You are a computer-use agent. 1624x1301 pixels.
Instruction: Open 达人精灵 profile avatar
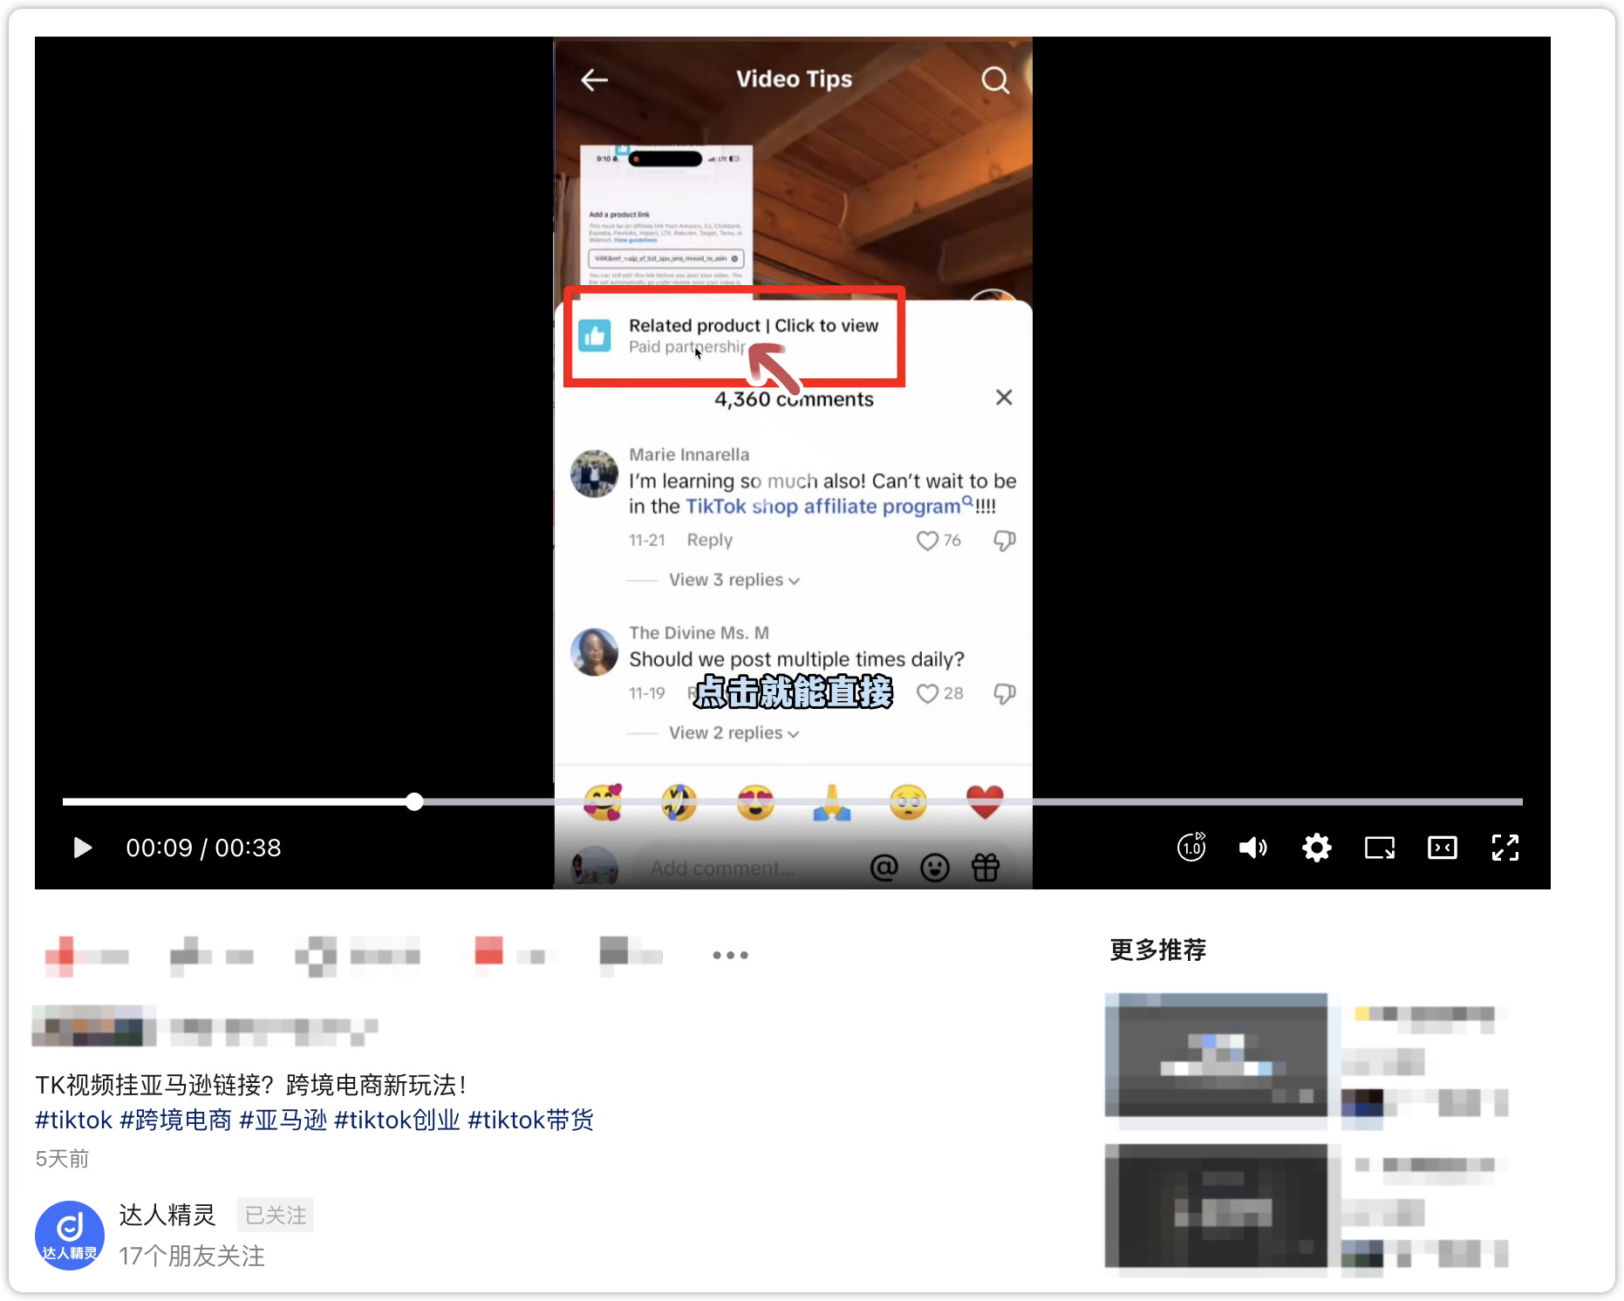click(70, 1235)
